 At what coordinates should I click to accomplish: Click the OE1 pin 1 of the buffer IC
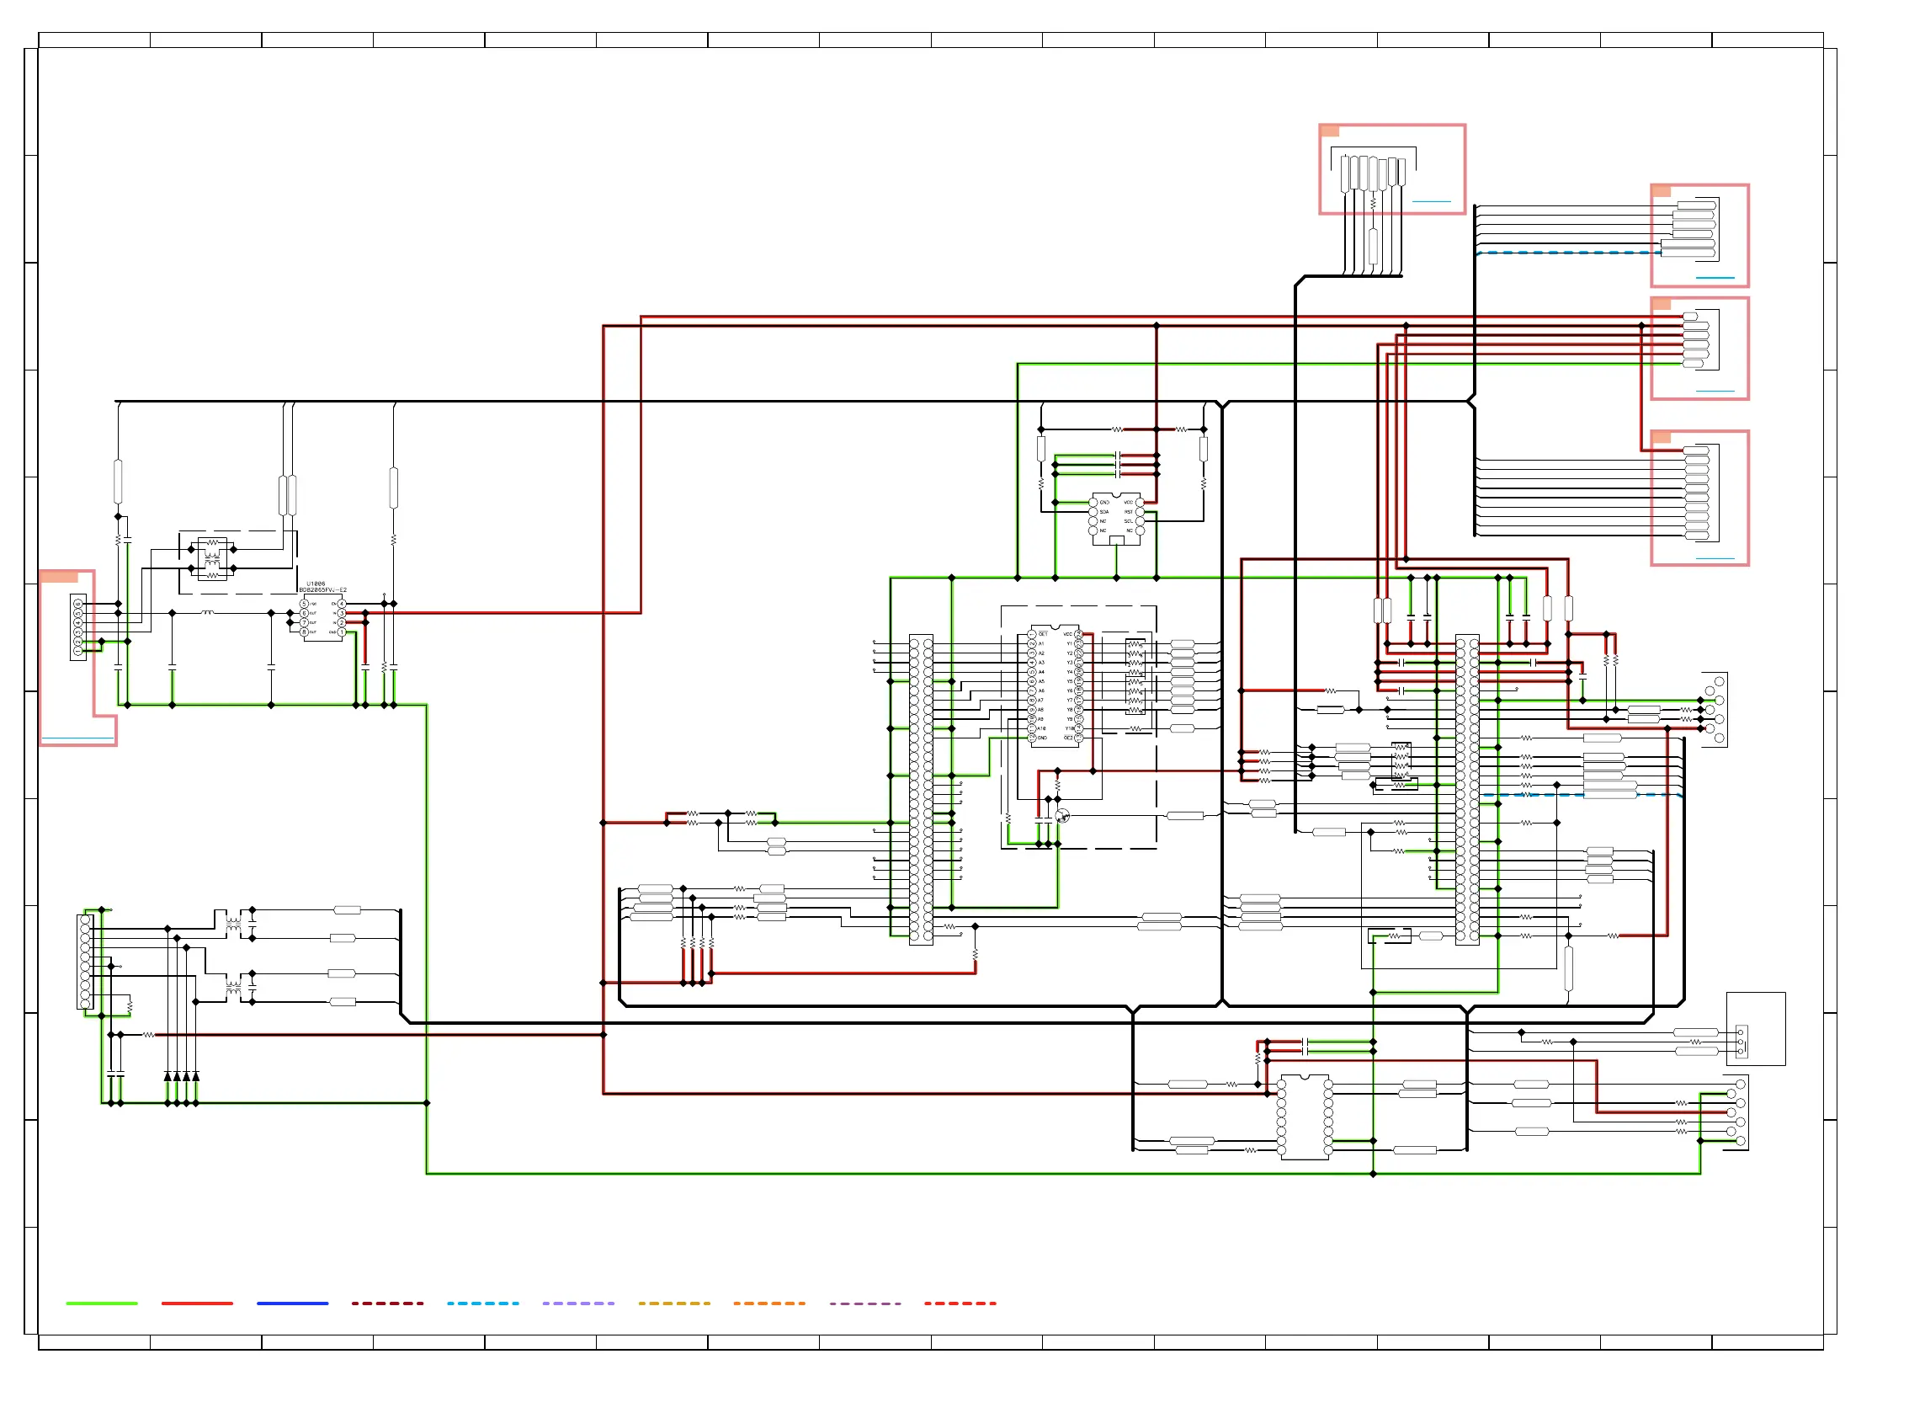pyautogui.click(x=1032, y=634)
